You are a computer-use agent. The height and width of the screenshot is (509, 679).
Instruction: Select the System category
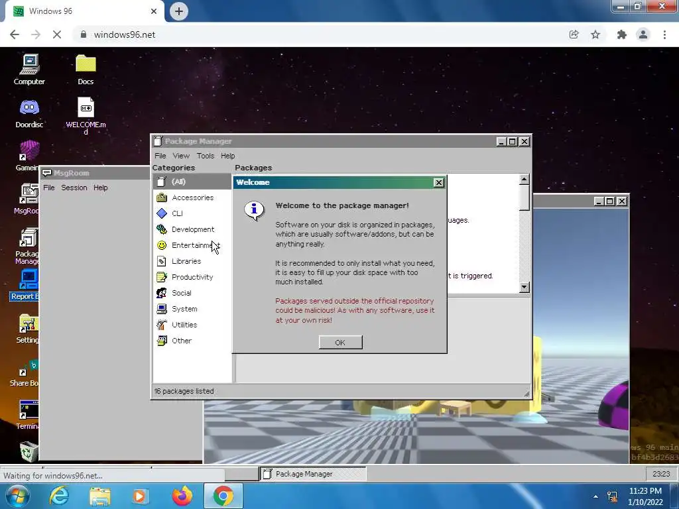tap(192, 309)
